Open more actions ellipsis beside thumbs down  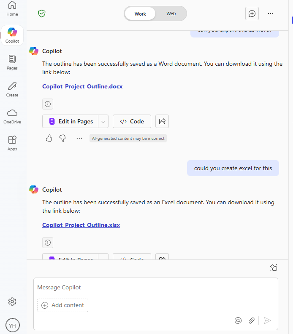point(79,138)
